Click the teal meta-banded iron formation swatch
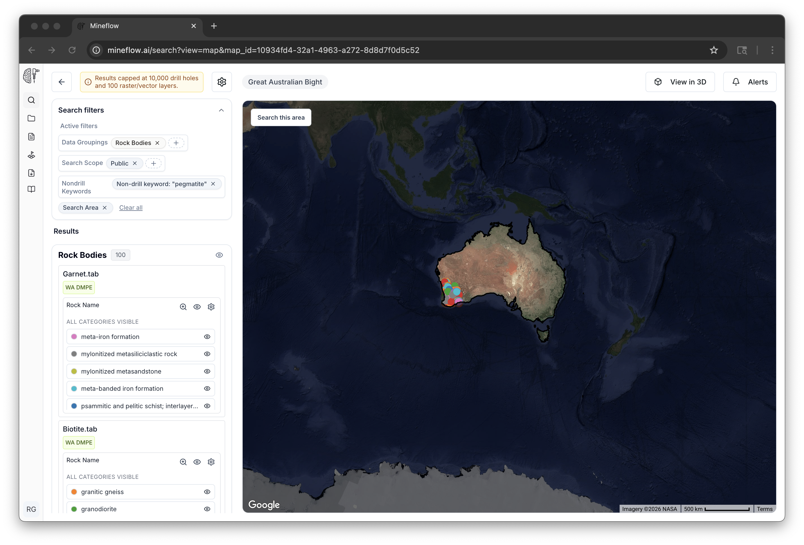 coord(74,388)
